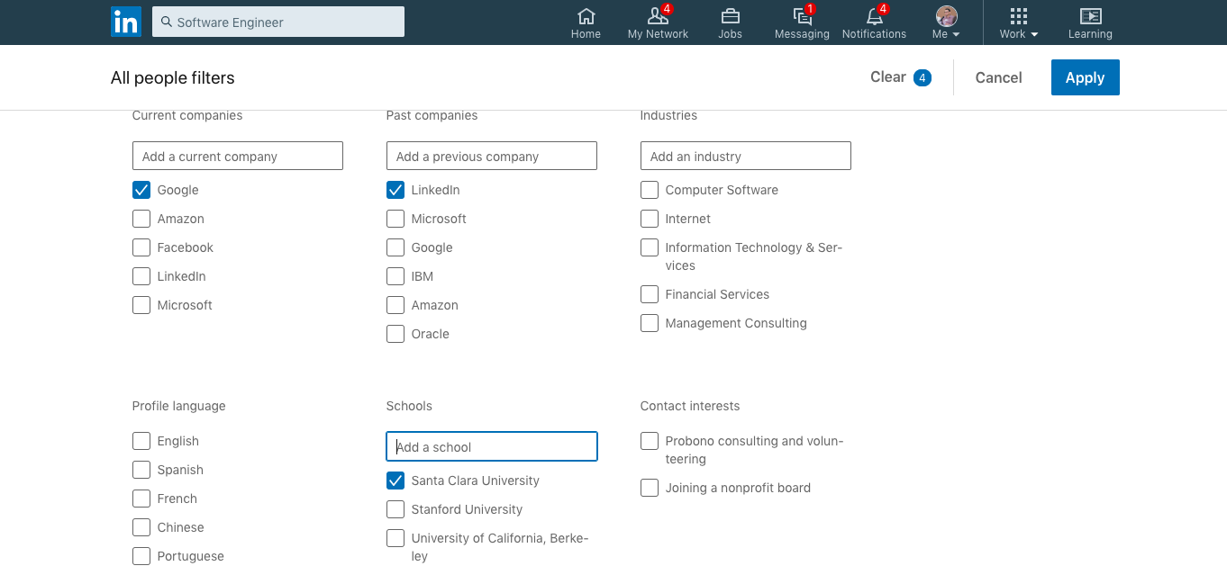The image size is (1227, 566).
Task: Click the search magnifier icon
Action: pyautogui.click(x=167, y=22)
